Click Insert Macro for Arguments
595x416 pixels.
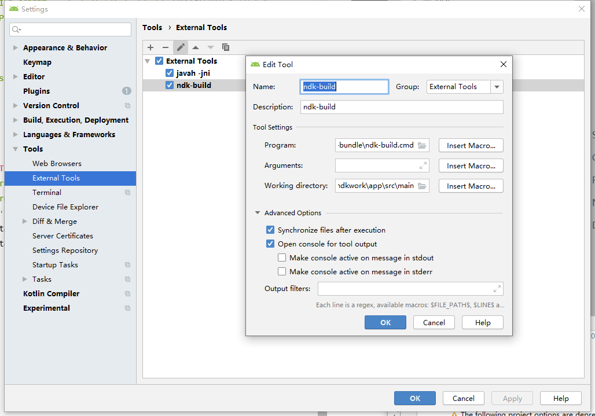(471, 165)
